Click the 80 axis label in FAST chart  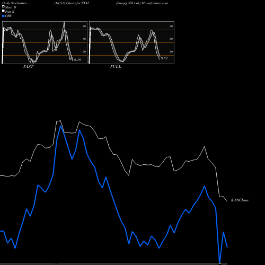click(84, 26)
